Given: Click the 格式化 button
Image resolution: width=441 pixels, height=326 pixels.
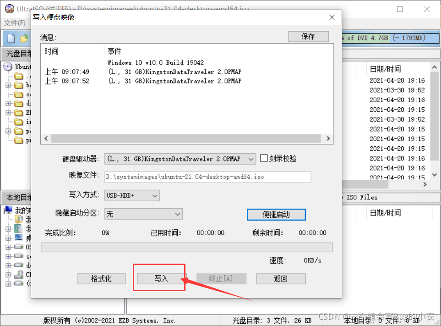Looking at the screenshot, I should (102, 279).
